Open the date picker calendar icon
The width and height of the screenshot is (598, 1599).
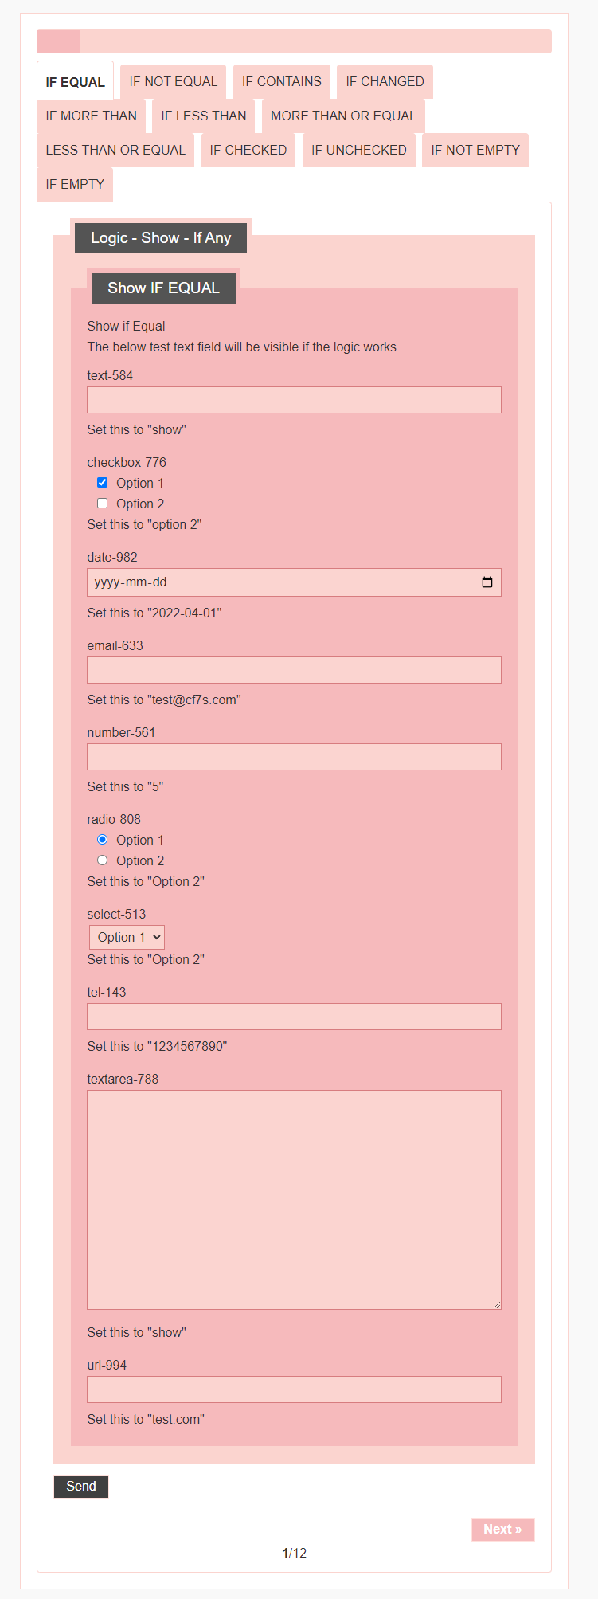[487, 582]
